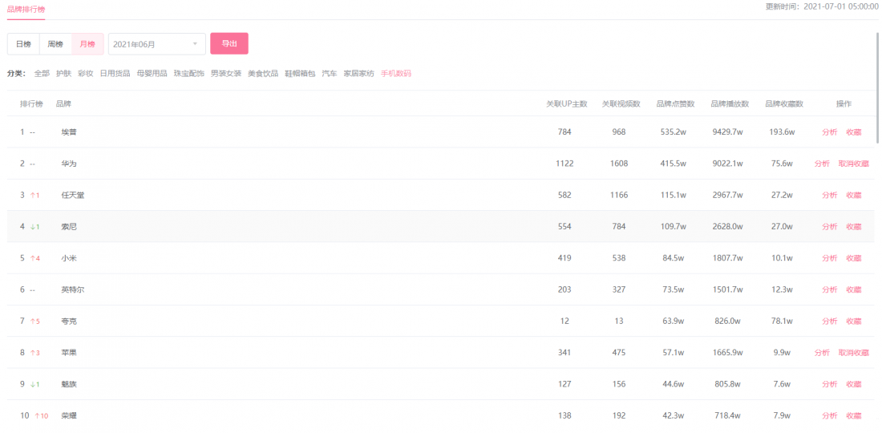Open 分析 for brand 任天堂
The image size is (882, 433).
pos(829,195)
